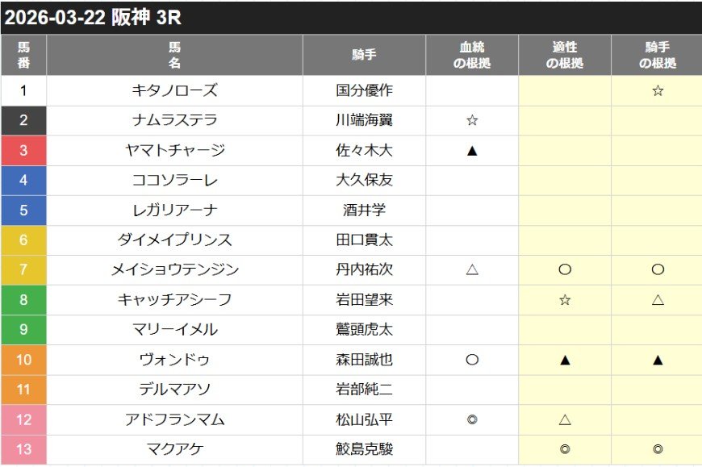Click the red number 3 cell
This screenshot has height=467, width=702.
(x=23, y=151)
